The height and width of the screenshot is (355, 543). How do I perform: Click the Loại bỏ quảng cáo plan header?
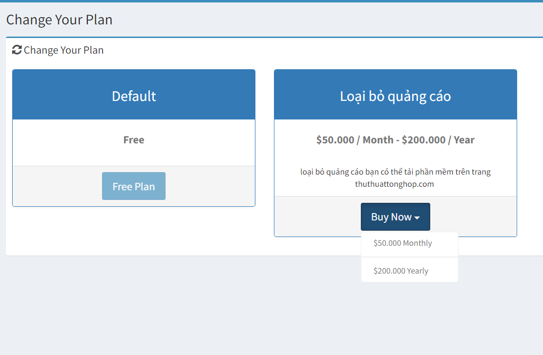coord(396,96)
